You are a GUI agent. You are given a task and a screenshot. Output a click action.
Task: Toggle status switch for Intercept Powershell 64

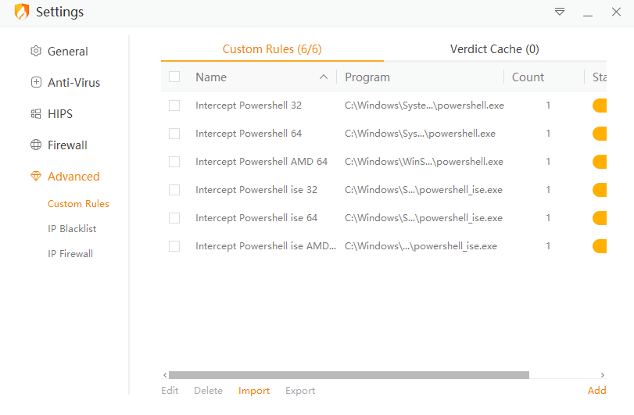pyautogui.click(x=600, y=134)
